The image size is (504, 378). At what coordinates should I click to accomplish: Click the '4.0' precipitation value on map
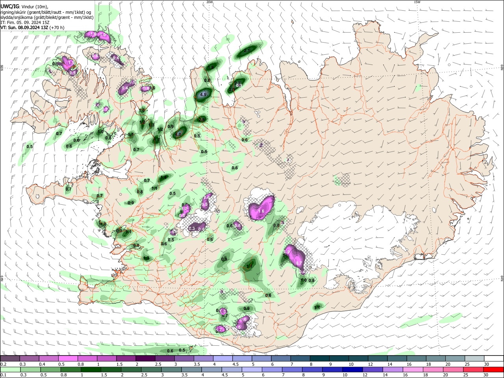tap(178, 134)
